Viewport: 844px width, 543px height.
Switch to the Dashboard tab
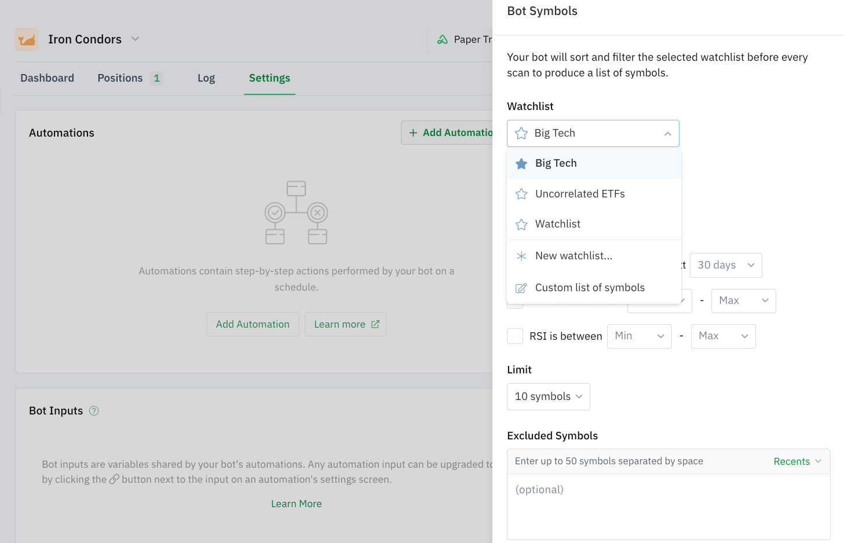click(x=47, y=78)
